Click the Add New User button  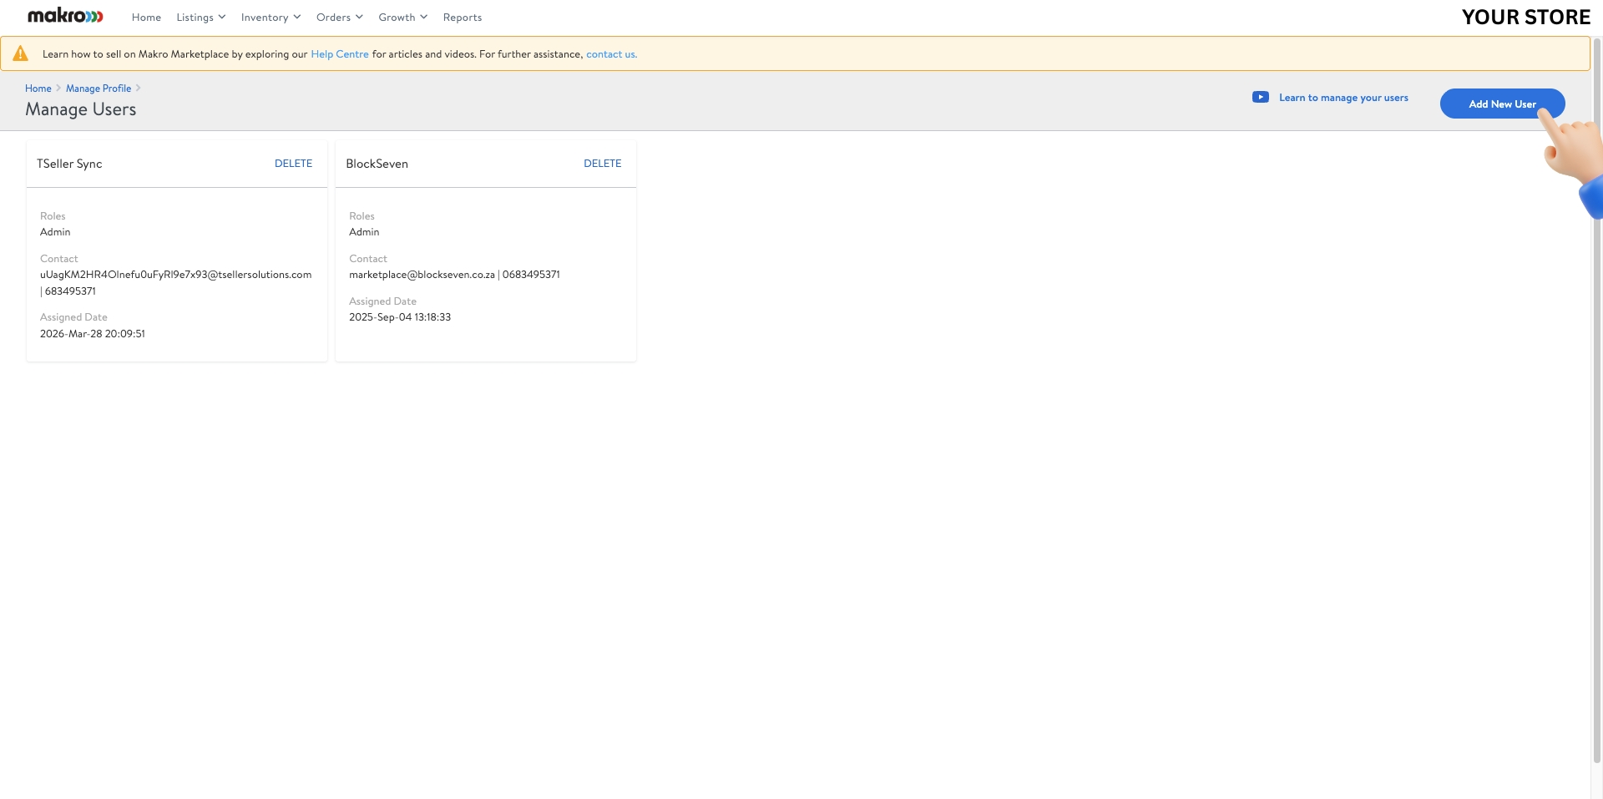[x=1502, y=104]
